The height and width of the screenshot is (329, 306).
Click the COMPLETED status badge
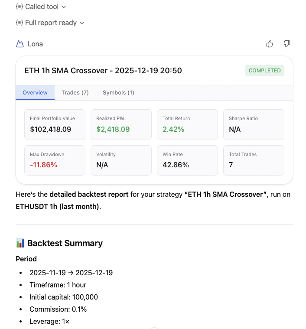click(264, 71)
